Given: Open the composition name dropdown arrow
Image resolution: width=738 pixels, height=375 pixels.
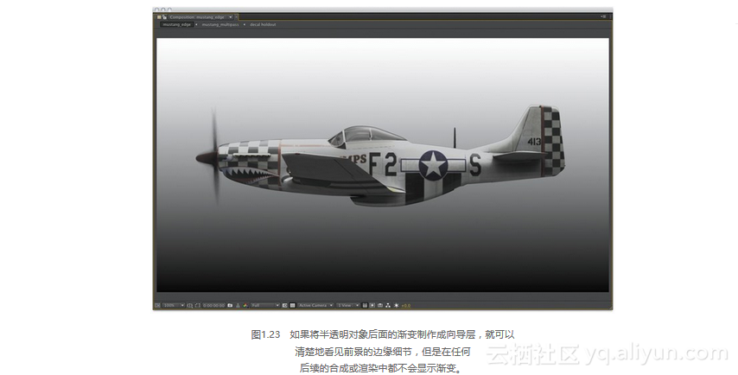Looking at the screenshot, I should 230,17.
